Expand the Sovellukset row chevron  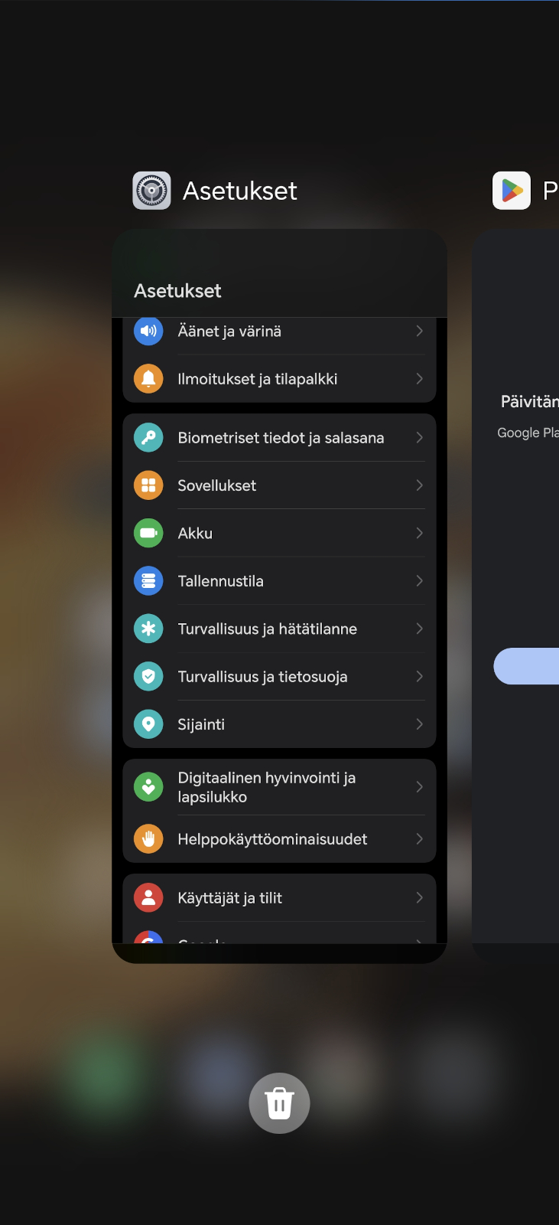click(x=419, y=485)
